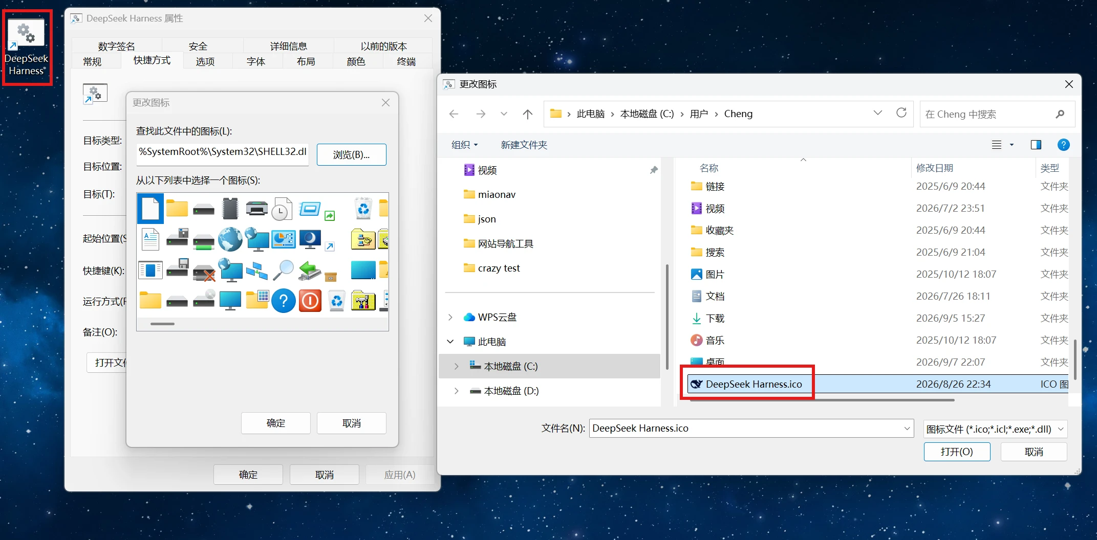Click 确定 in the properties window
1097x540 pixels.
click(248, 475)
